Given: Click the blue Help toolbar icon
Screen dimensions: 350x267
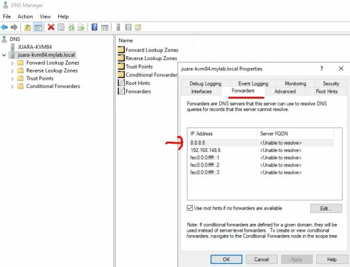Looking at the screenshot, I should (95, 27).
